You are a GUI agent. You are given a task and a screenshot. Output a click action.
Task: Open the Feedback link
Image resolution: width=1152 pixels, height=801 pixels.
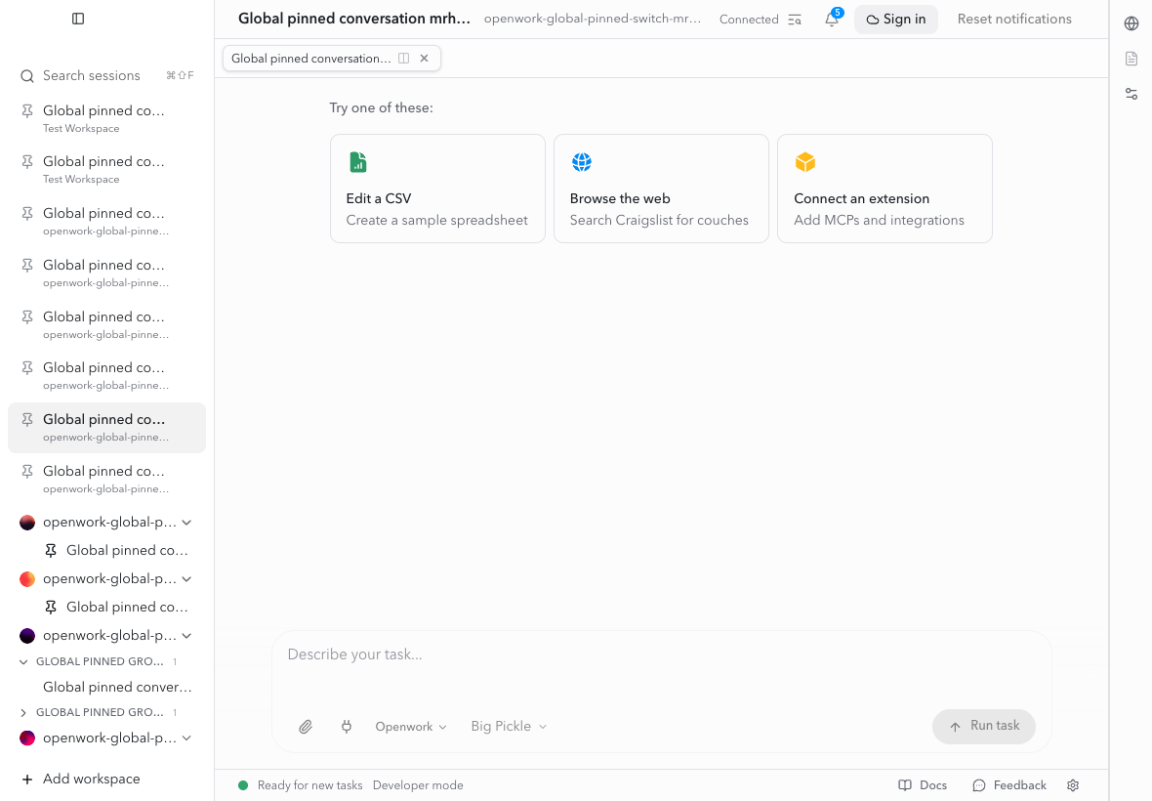(x=1009, y=785)
